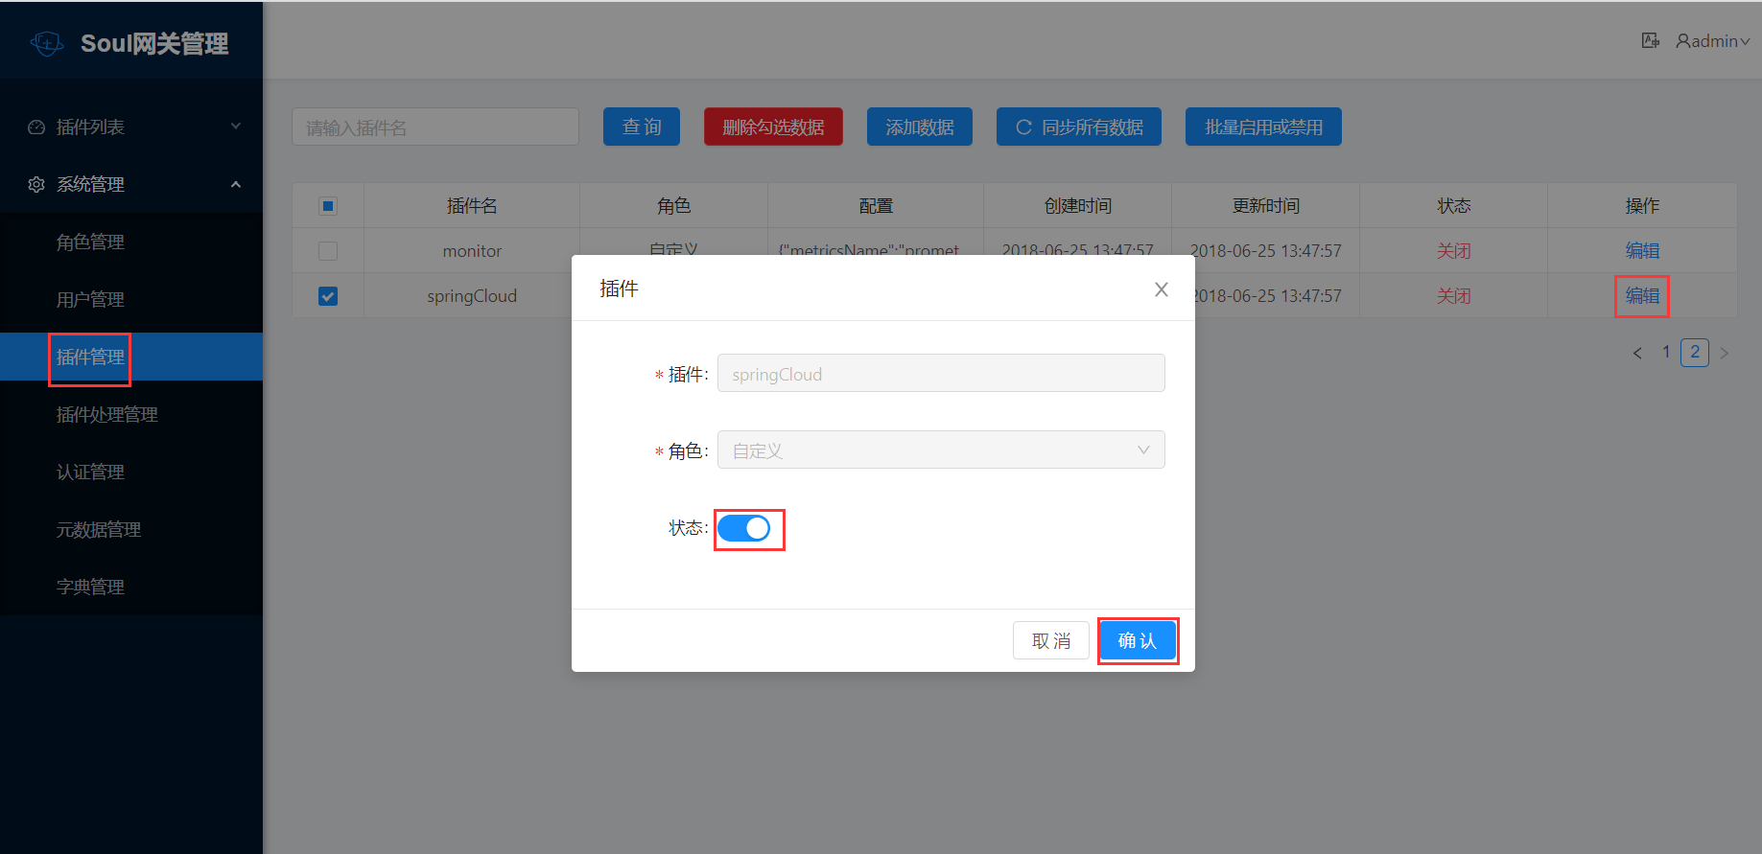Open the 角色 dropdown showing 自定义
Viewport: 1762px width, 854px height.
(x=941, y=450)
